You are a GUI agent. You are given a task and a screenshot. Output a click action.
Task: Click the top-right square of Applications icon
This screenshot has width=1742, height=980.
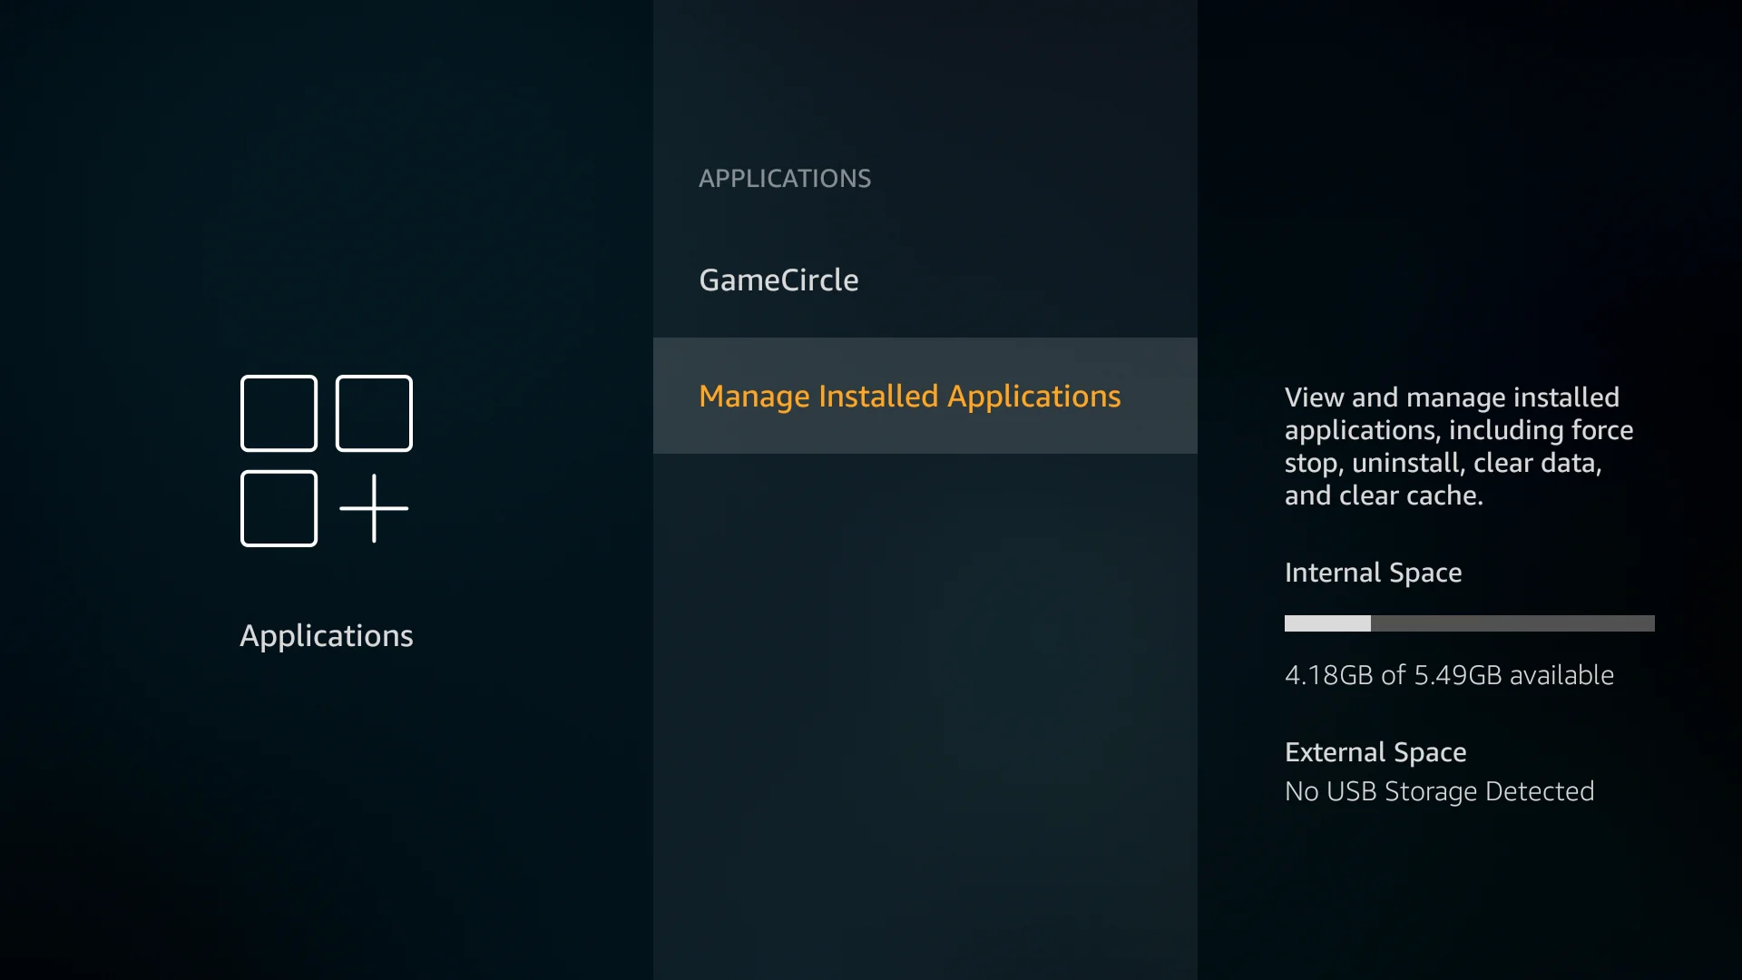(374, 413)
